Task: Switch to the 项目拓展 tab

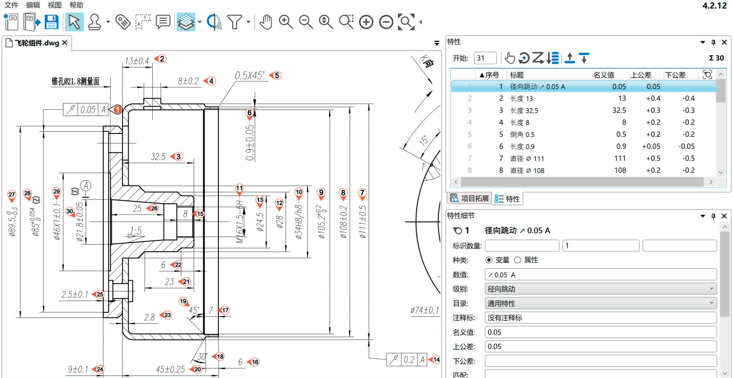Action: point(469,199)
